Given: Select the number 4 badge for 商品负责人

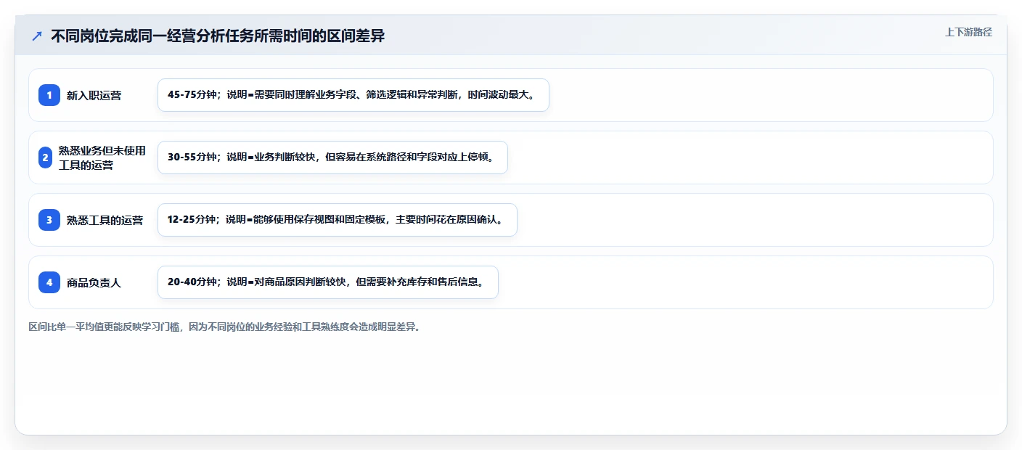Looking at the screenshot, I should point(49,282).
